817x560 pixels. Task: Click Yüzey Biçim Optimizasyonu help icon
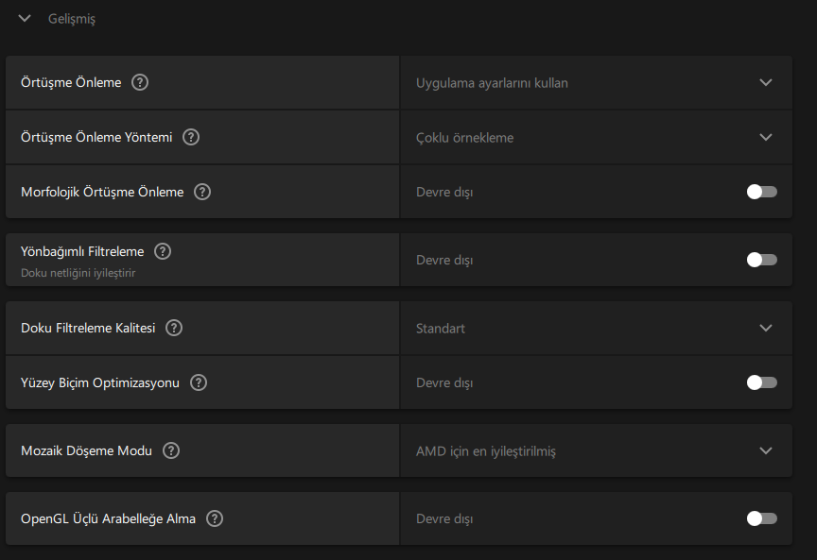point(198,382)
